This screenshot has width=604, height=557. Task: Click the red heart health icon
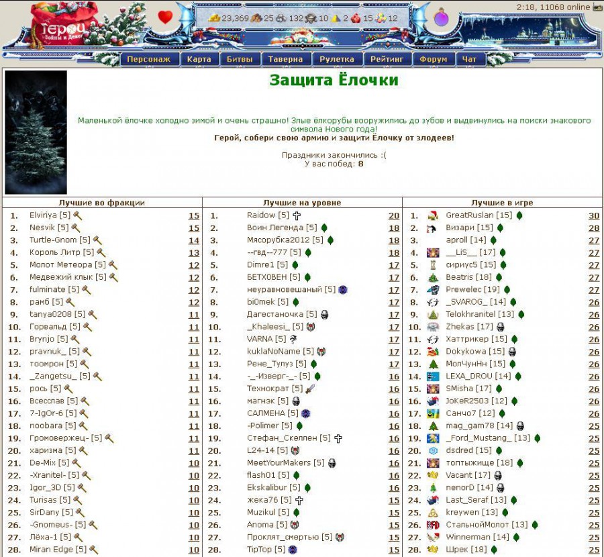(x=166, y=17)
